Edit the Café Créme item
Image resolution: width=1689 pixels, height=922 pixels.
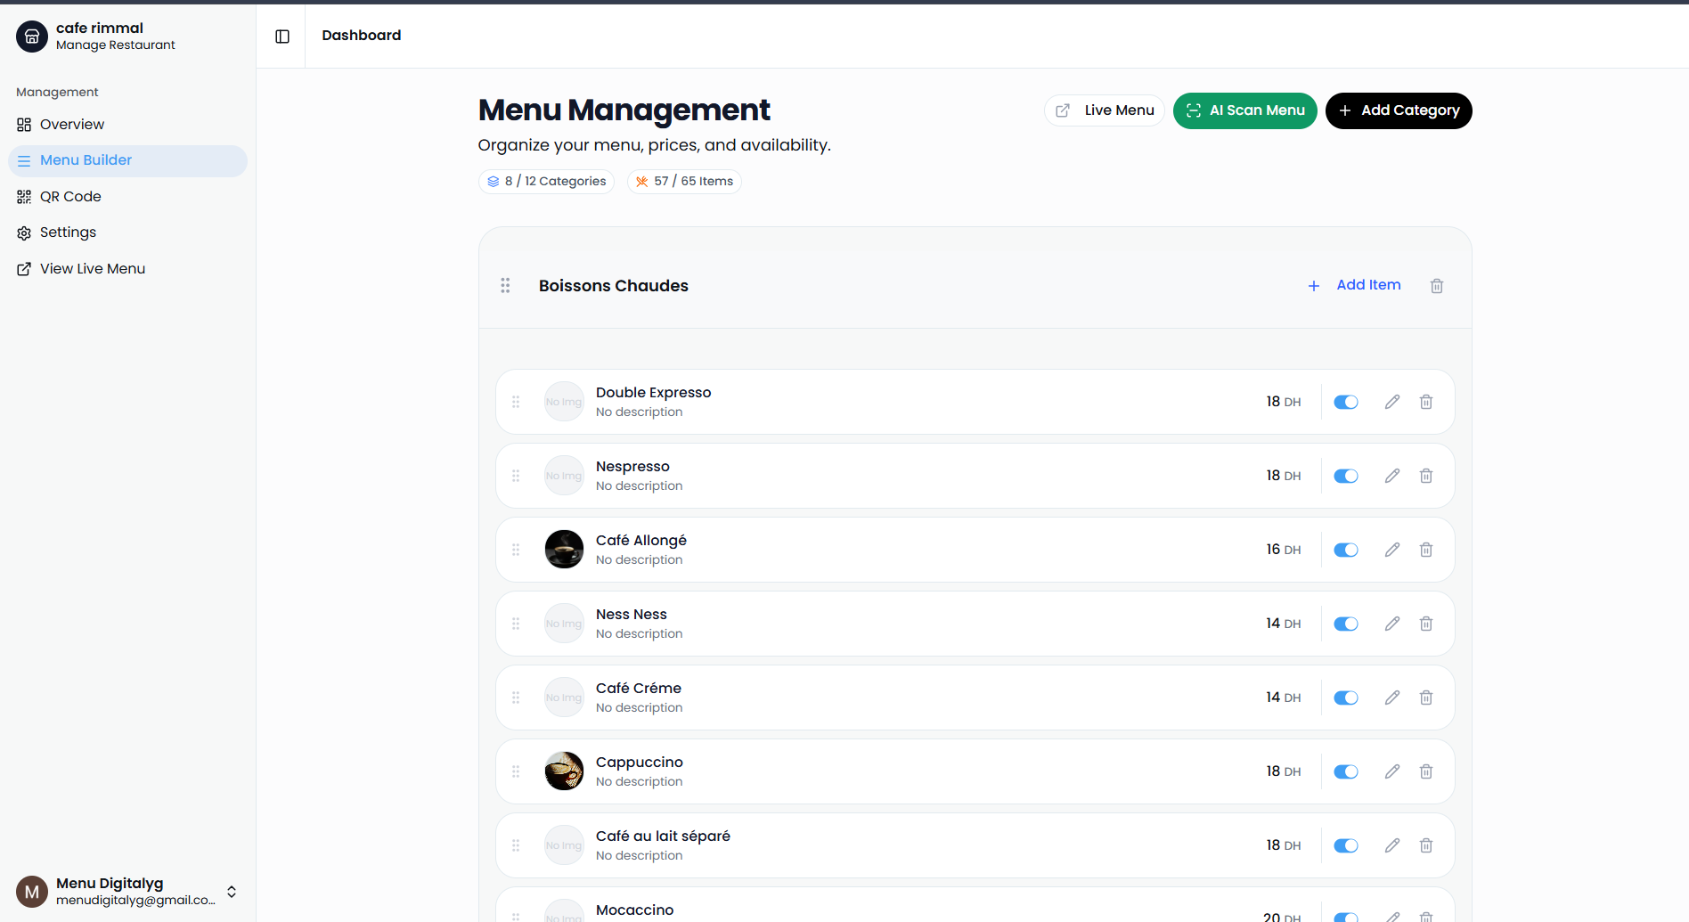pos(1392,698)
